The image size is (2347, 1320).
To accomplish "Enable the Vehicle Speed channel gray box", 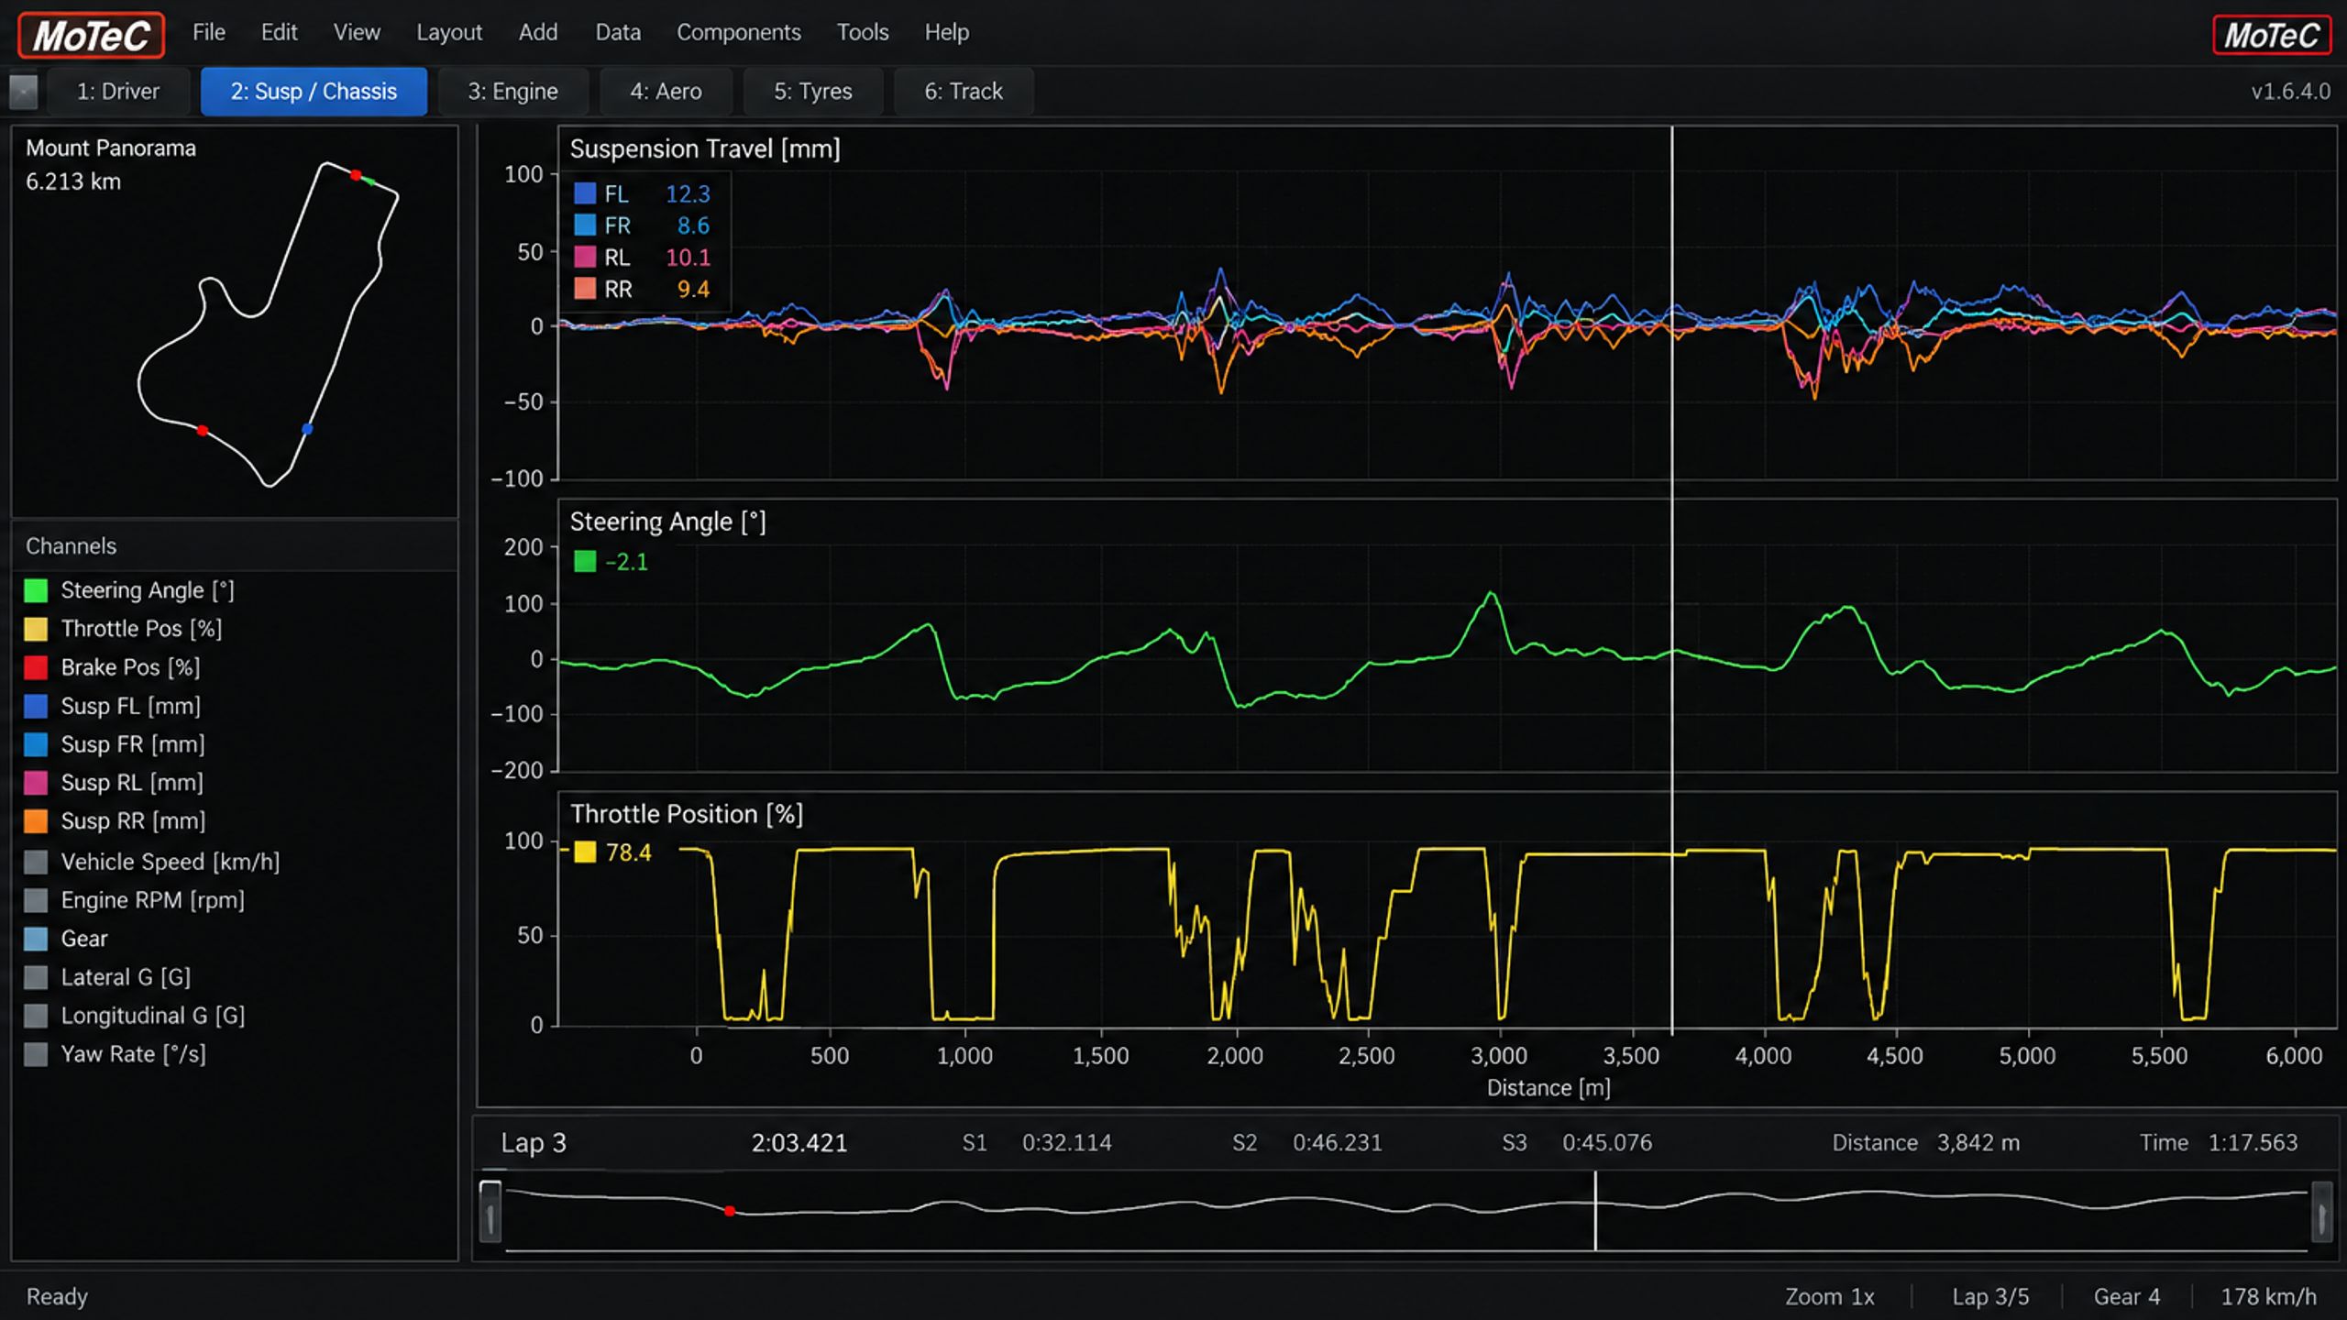I will click(x=36, y=862).
